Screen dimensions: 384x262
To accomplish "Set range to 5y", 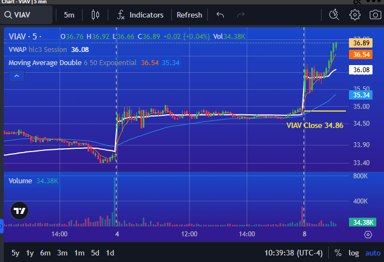I will [x=15, y=253].
